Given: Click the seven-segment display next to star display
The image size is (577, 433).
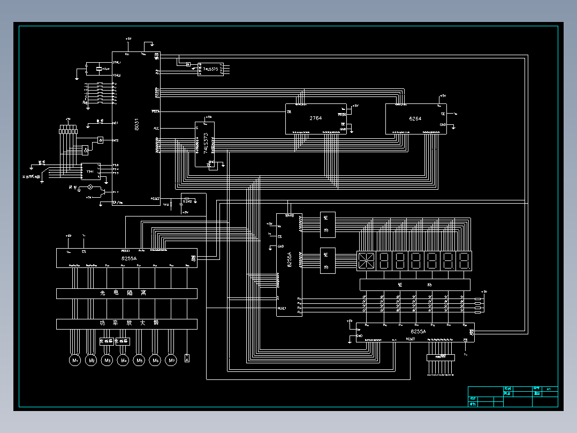Looking at the screenshot, I should [x=384, y=260].
